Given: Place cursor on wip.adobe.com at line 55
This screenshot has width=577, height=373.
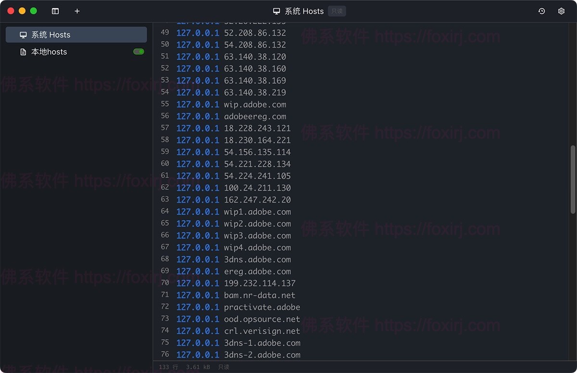Looking at the screenshot, I should (x=255, y=104).
